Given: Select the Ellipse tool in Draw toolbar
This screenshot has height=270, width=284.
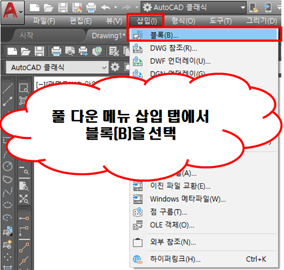Looking at the screenshot, I should 7,205.
